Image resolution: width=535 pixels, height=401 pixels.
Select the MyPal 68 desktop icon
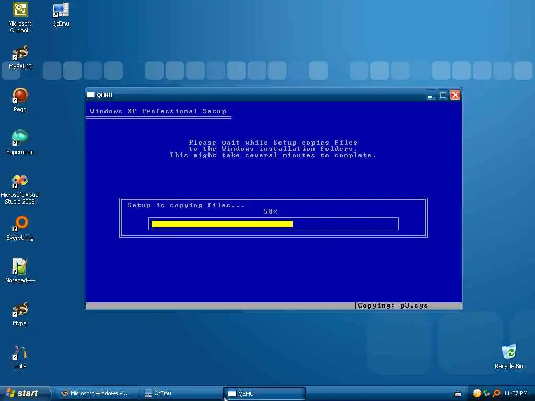20,57
